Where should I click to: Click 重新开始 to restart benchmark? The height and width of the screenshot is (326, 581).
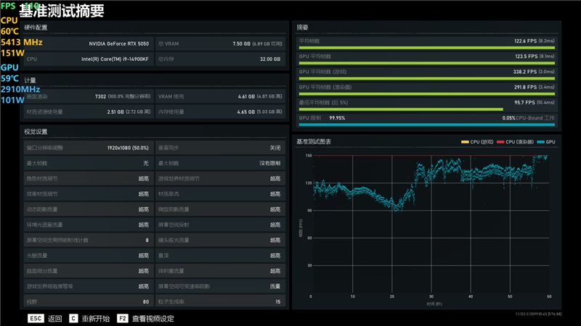[x=96, y=318]
